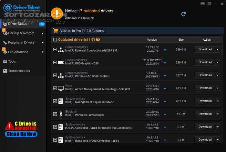This screenshot has height=152, width=226.
Task: Open the Backup & Restore section
Action: tap(23, 33)
